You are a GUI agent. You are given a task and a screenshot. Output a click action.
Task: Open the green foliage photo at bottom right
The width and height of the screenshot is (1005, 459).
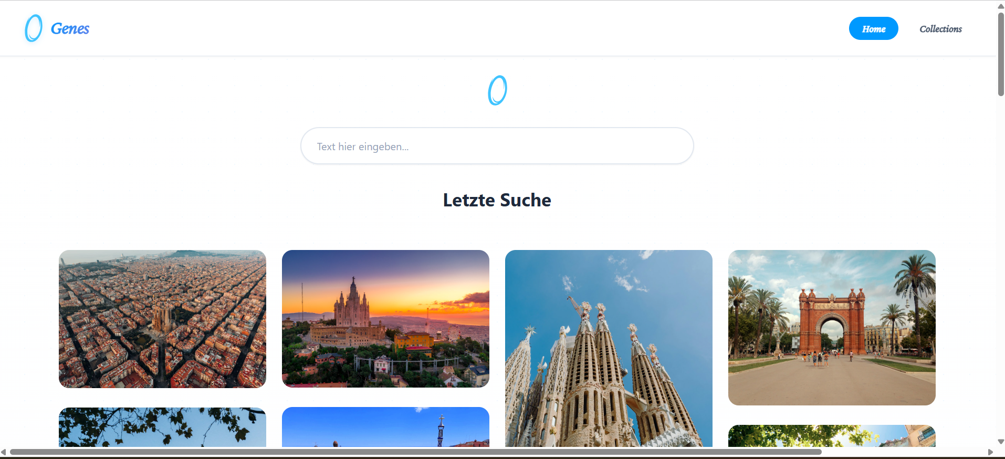click(x=832, y=436)
